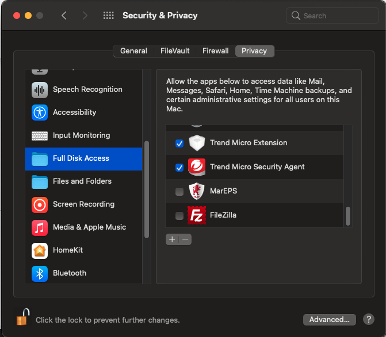Click the Files and Folders folder icon
The width and height of the screenshot is (386, 337).
tap(39, 182)
